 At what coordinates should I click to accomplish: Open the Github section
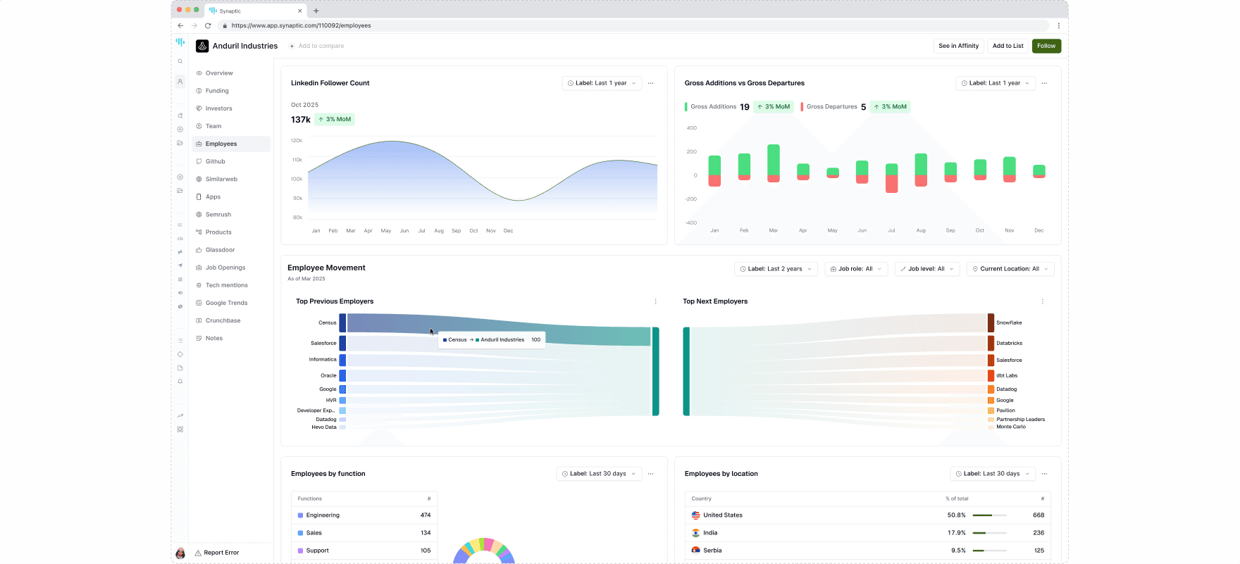(x=231, y=161)
